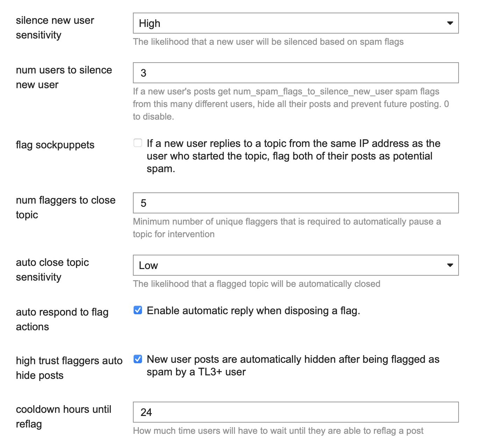489x445 pixels.
Task: Click the "num flaggers to close topic" setting name
Action: [x=66, y=207]
